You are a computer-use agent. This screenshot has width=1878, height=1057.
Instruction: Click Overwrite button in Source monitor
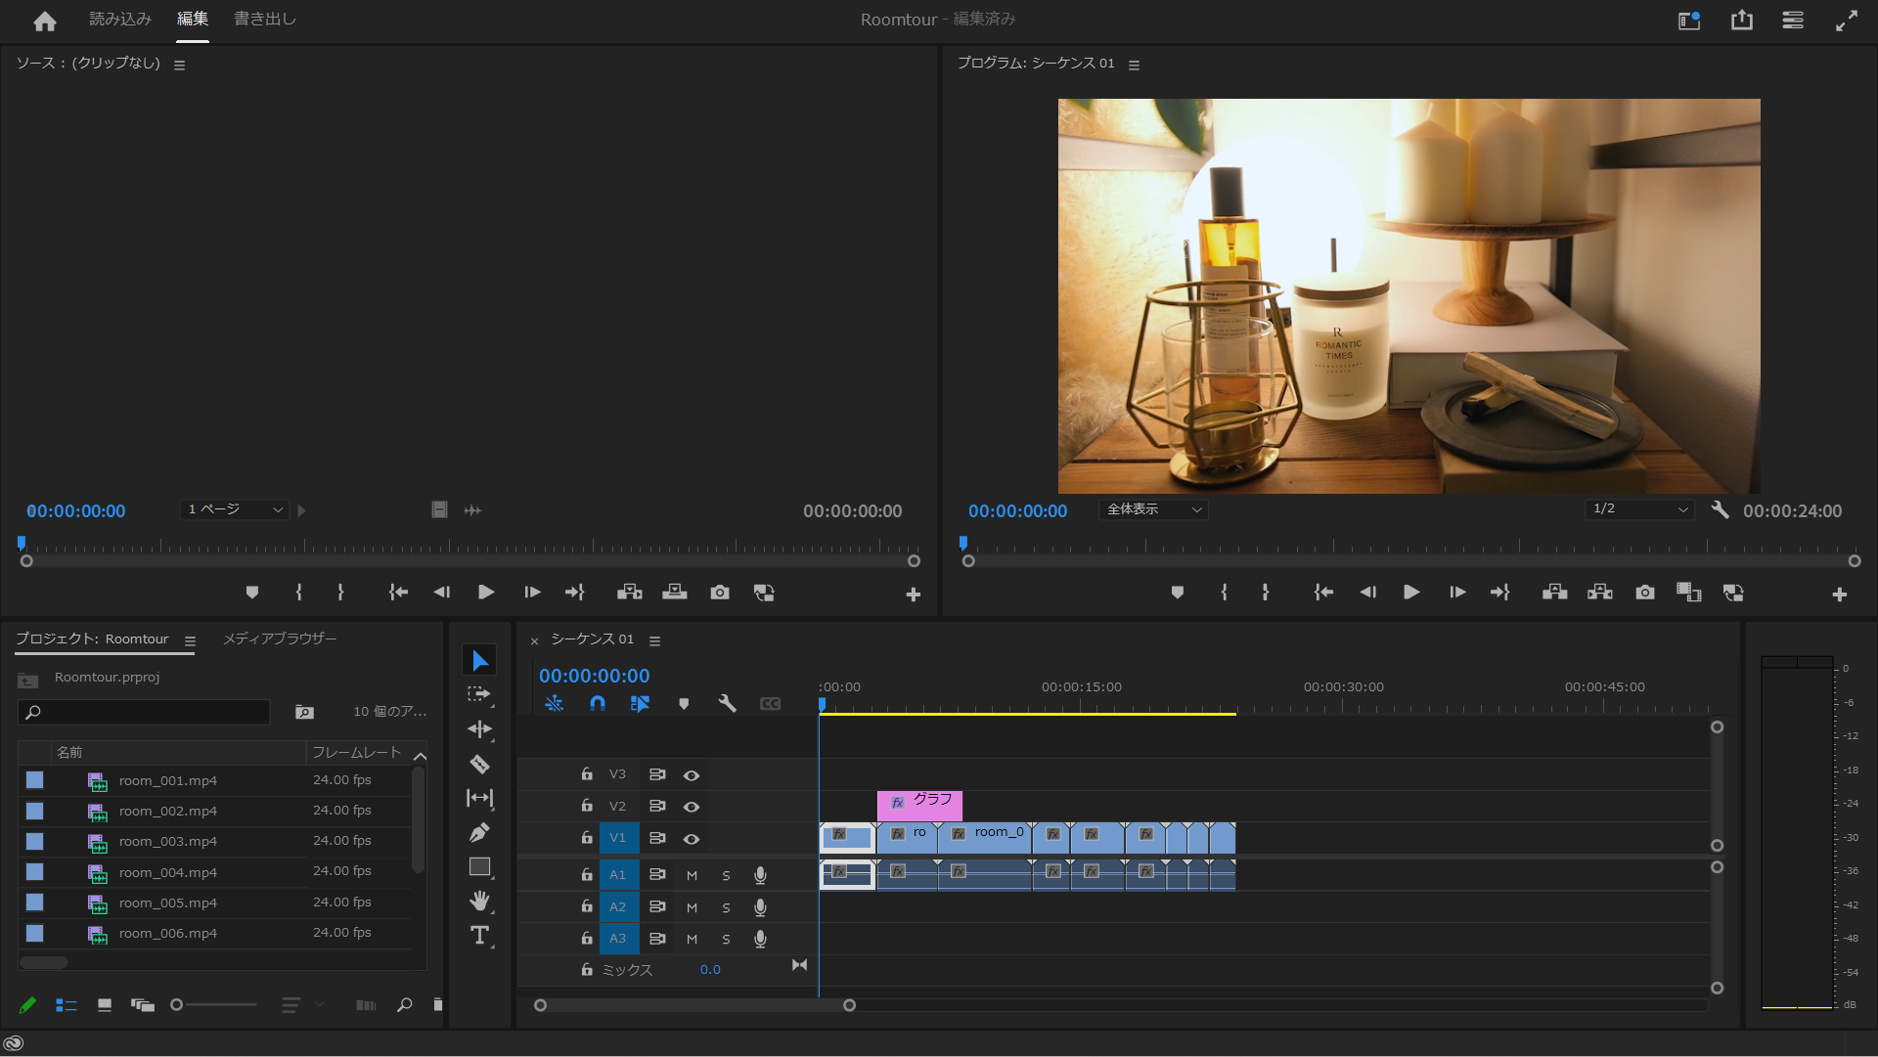point(675,593)
